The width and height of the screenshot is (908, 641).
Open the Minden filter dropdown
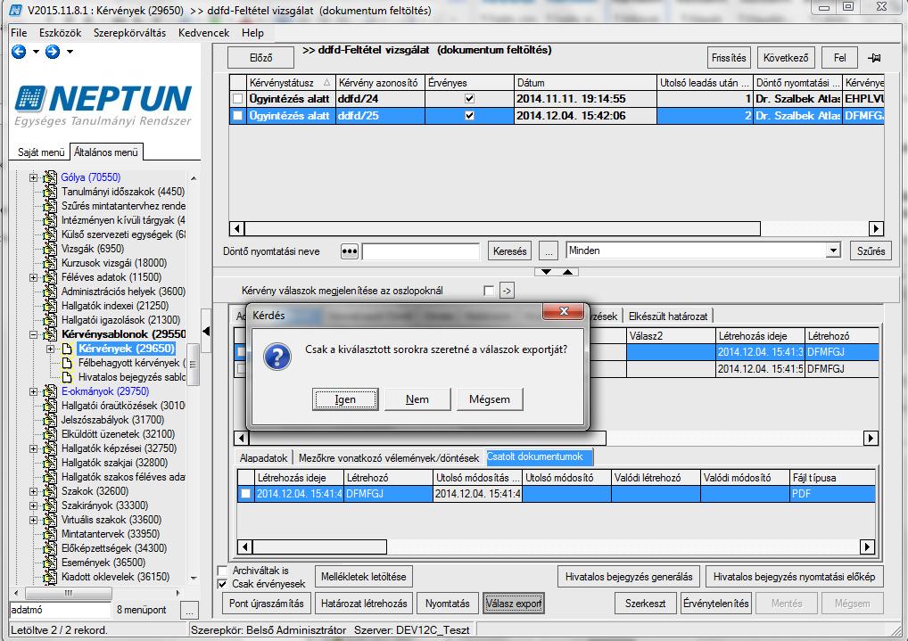[x=833, y=251]
